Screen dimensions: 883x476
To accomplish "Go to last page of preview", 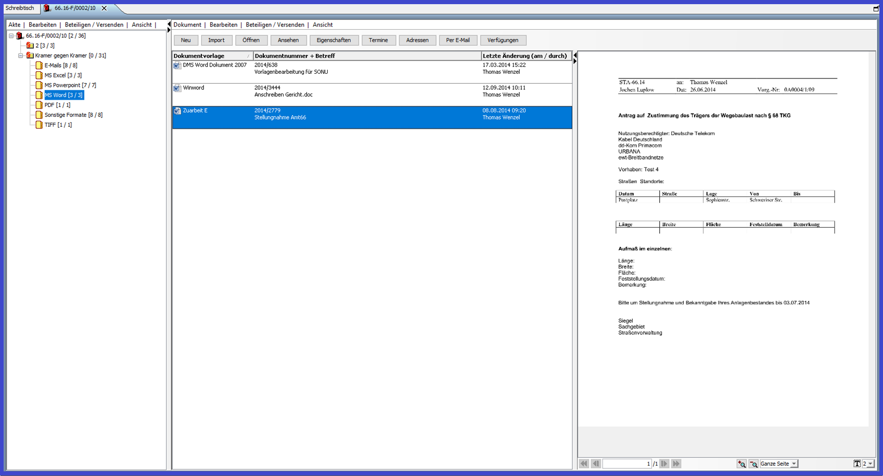I will coord(676,464).
